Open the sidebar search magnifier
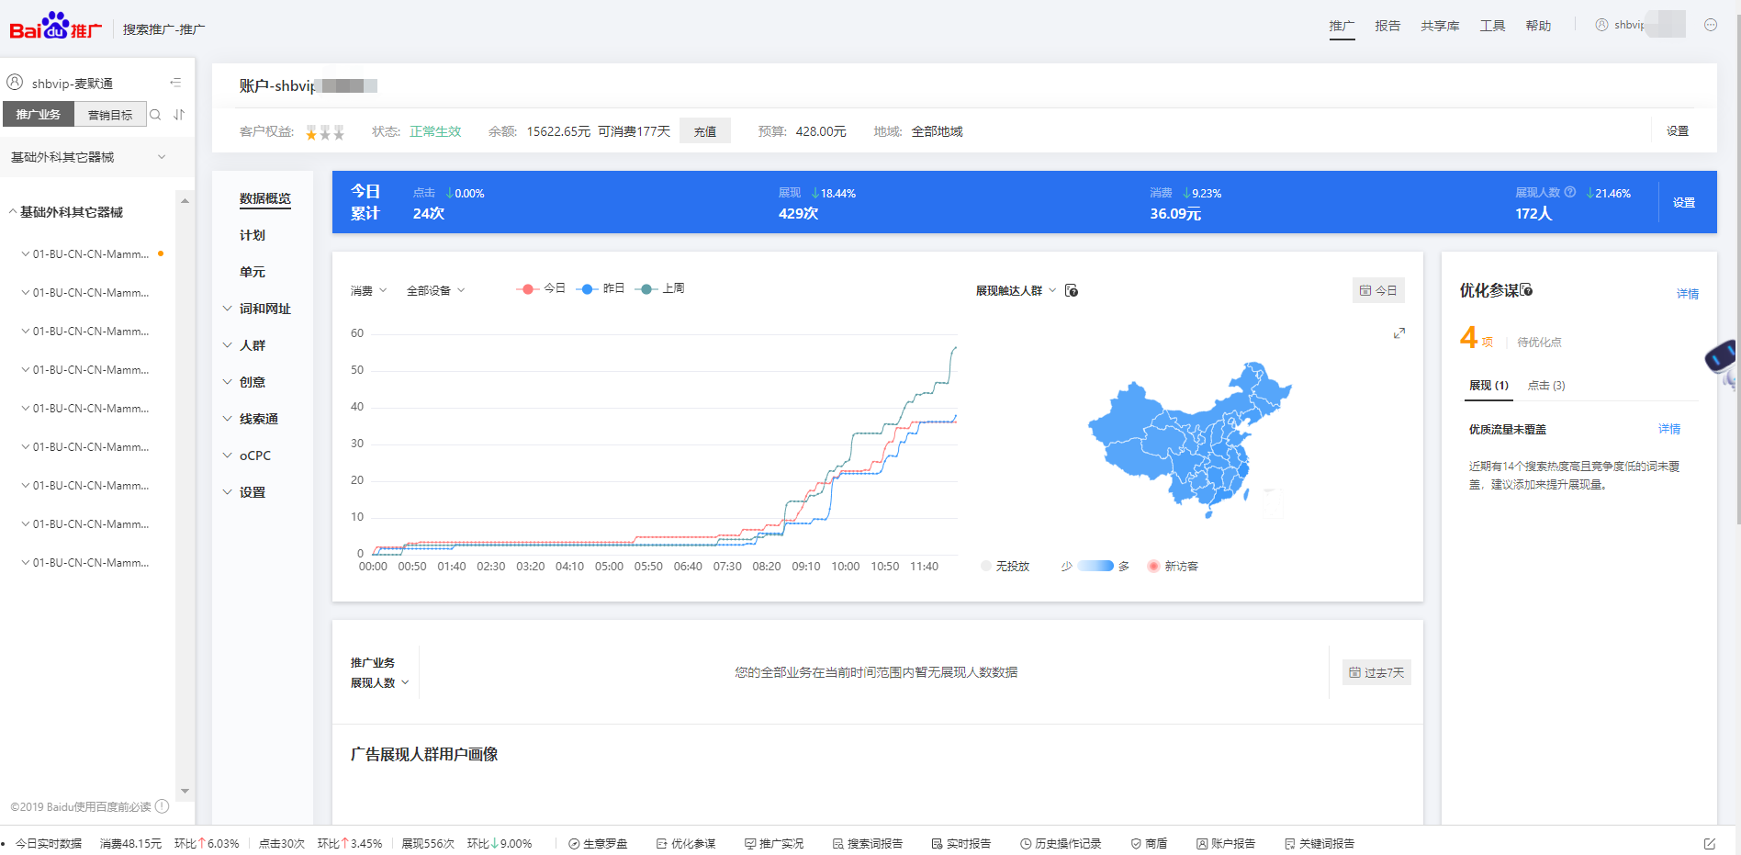1741x855 pixels. [155, 114]
